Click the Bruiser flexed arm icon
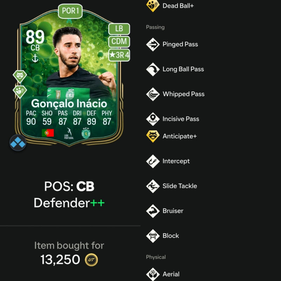281x281 pixels. point(153,211)
